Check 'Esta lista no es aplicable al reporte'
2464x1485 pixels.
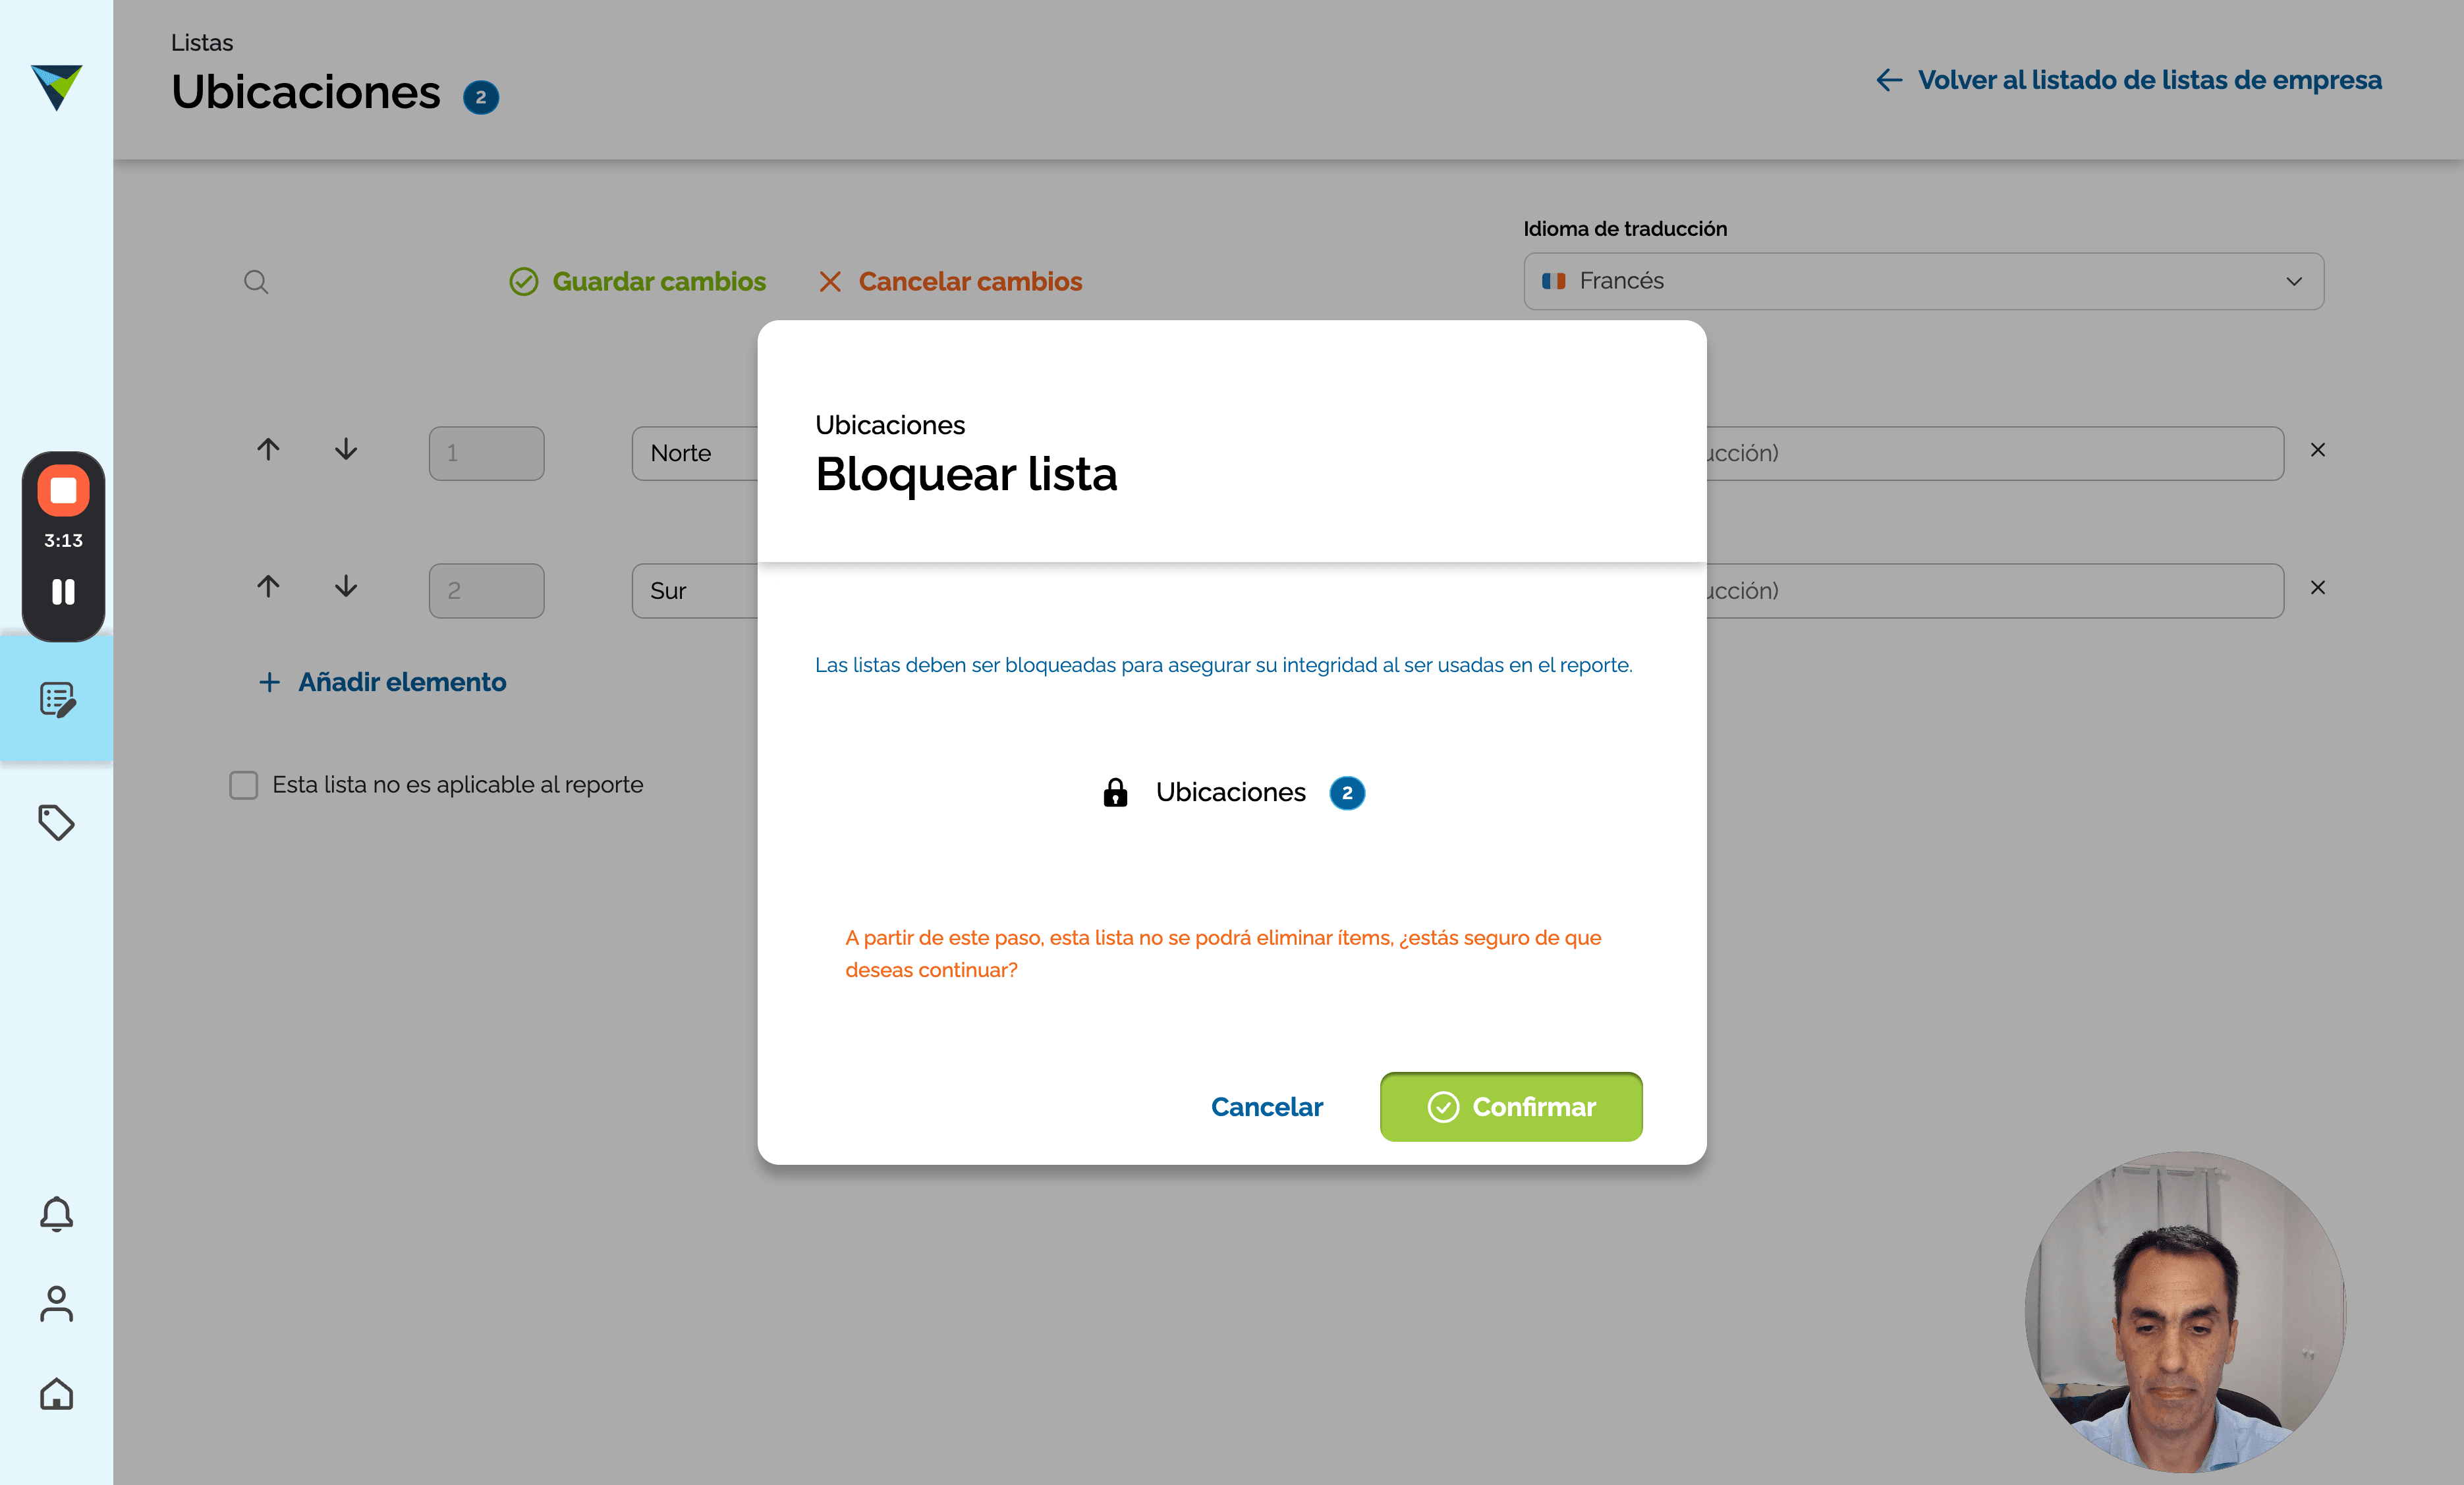point(243,785)
